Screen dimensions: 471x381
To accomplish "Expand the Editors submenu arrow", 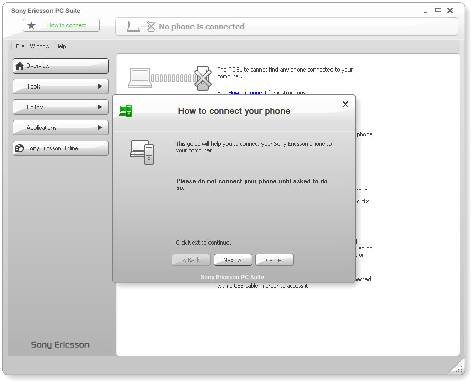I will (x=100, y=107).
